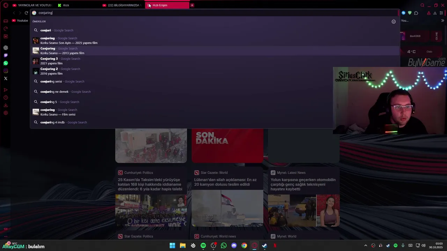Open WhatsApp from the sidebar
Screen dimensions: 447x251
point(6,63)
